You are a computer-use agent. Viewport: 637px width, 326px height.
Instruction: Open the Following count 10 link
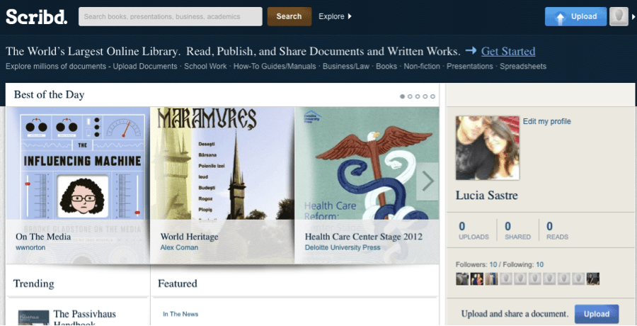pyautogui.click(x=539, y=264)
